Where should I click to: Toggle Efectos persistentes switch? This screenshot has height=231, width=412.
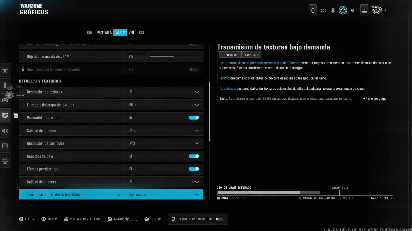(x=194, y=169)
